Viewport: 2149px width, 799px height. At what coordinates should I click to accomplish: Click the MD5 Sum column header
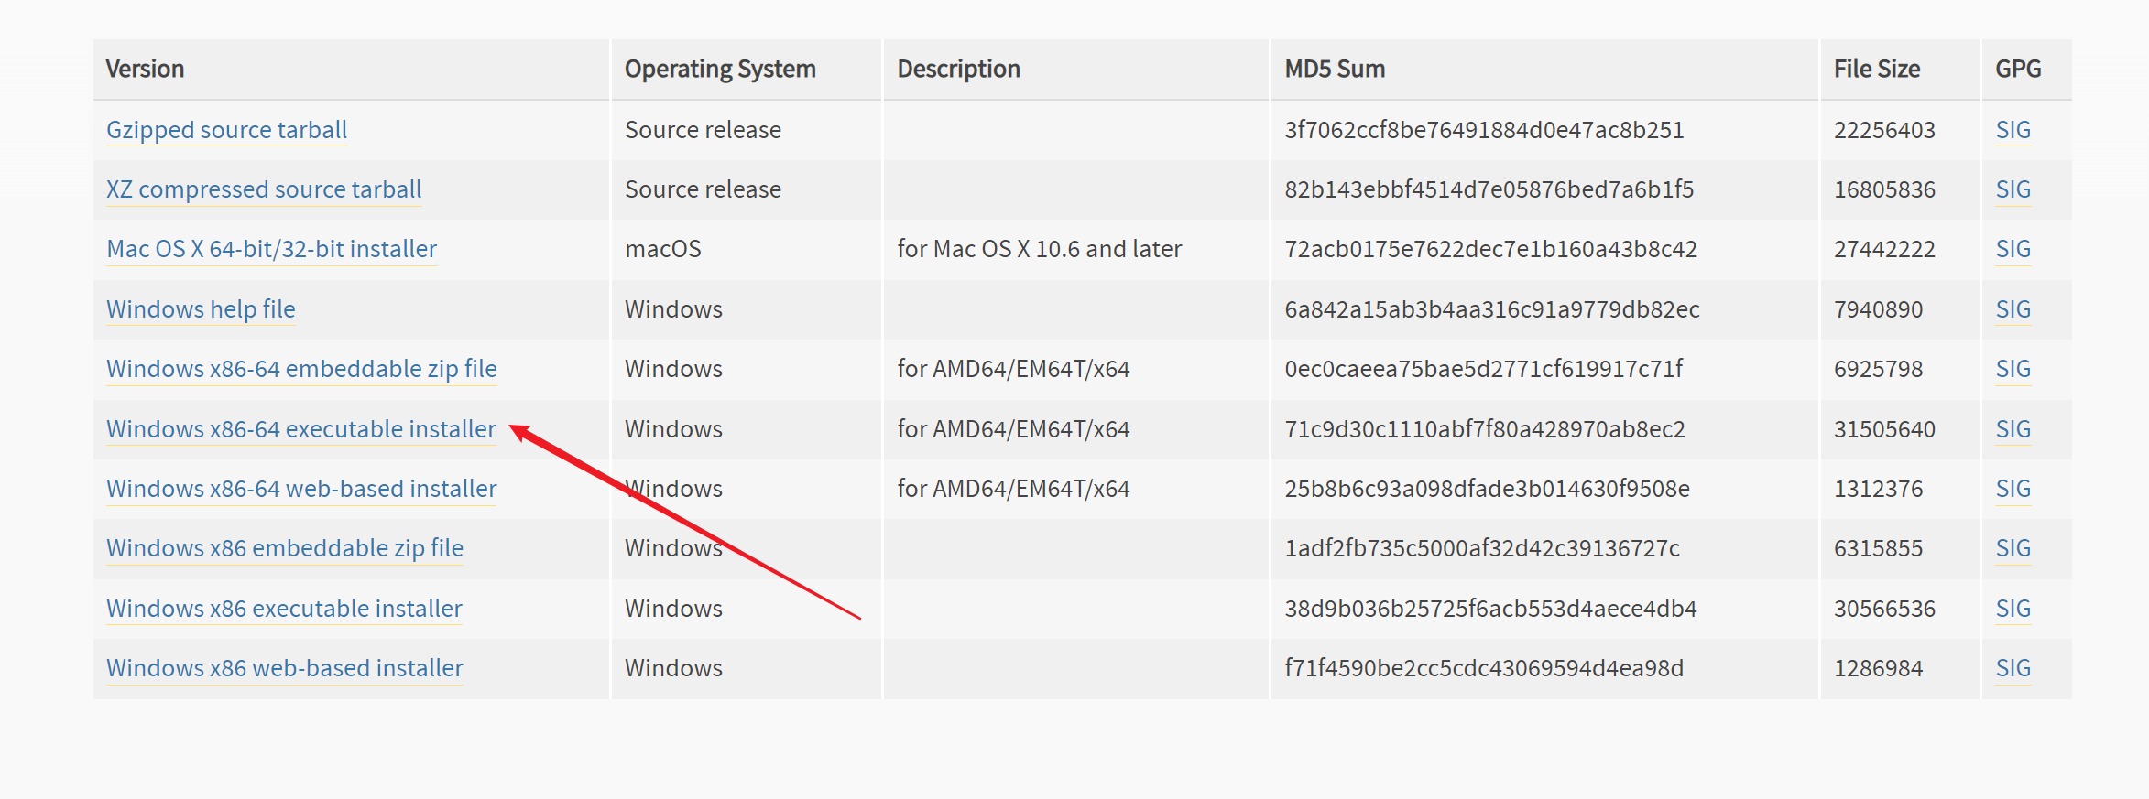[x=1334, y=70]
